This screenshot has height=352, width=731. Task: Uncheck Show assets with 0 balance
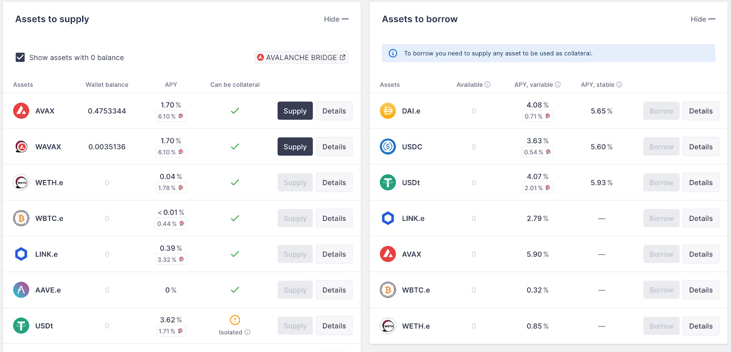point(20,57)
